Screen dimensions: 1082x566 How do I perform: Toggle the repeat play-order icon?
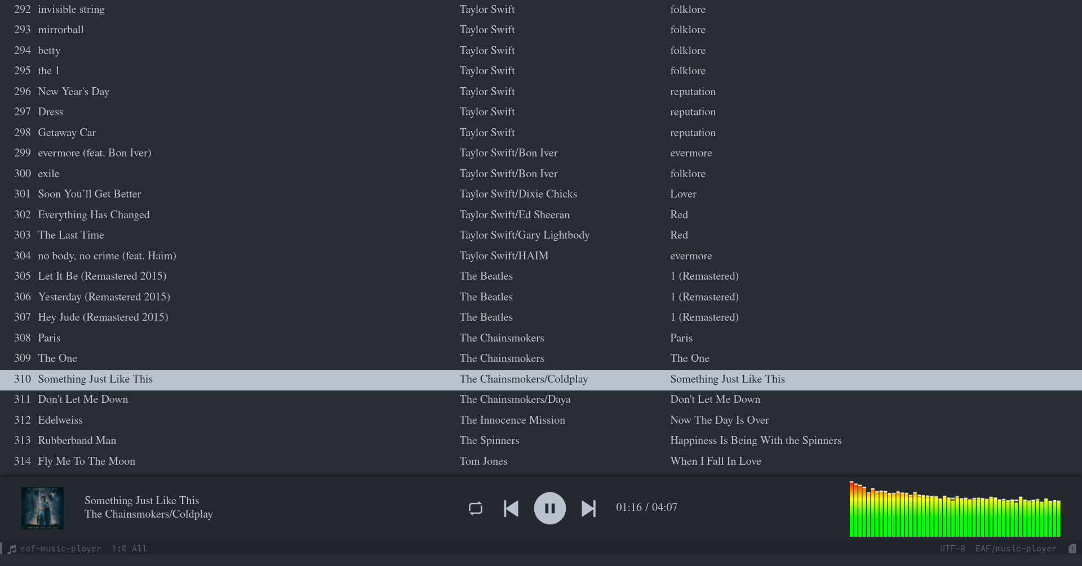(475, 508)
